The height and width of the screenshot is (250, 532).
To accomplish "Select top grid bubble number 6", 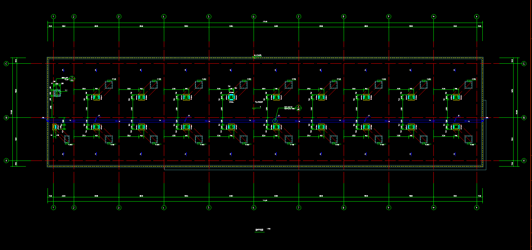I will tap(254, 16).
